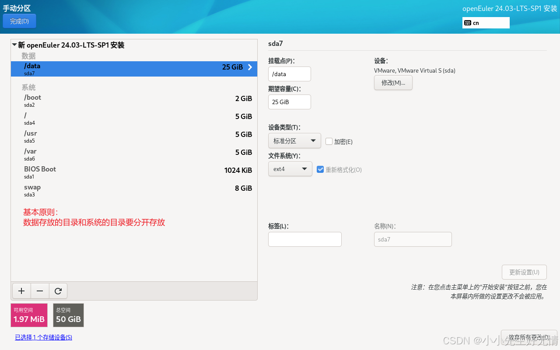Remove selected partition with the minus icon
The width and height of the screenshot is (560, 350).
pyautogui.click(x=40, y=290)
